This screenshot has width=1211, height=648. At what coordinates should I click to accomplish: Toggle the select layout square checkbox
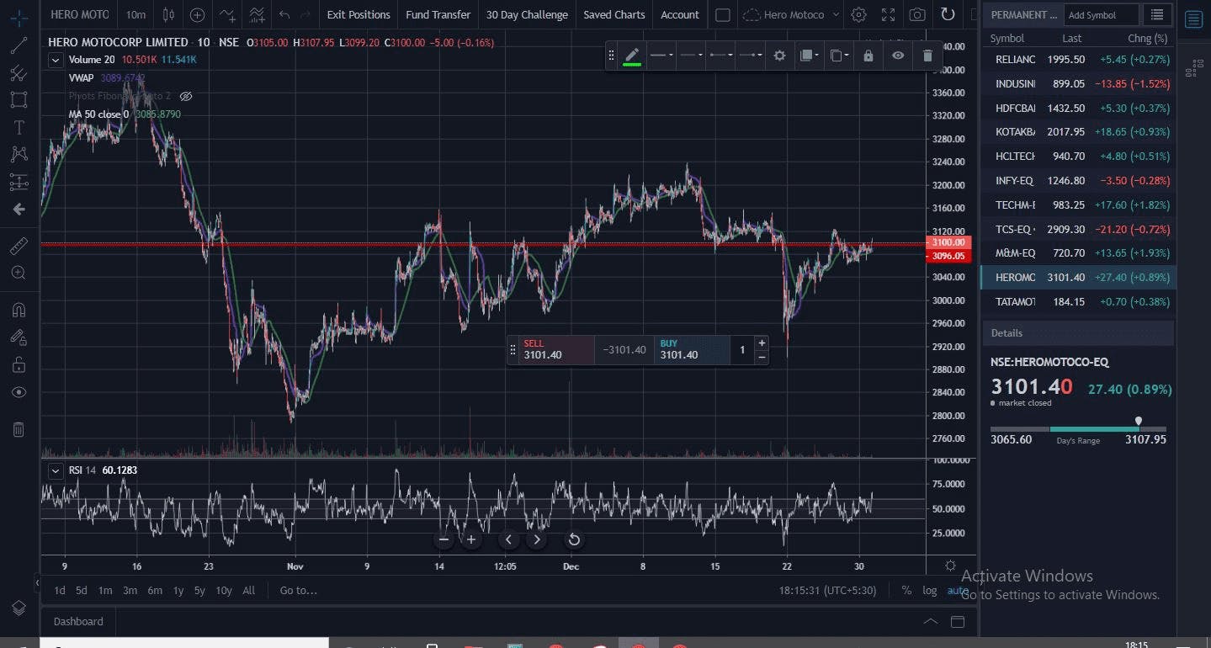pyautogui.click(x=722, y=14)
